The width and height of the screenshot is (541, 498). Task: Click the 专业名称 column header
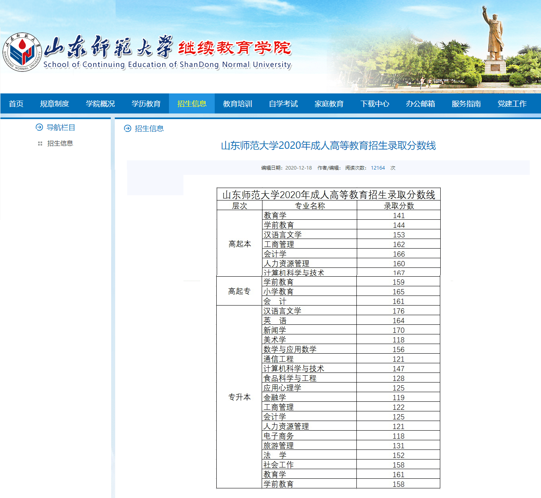tap(310, 206)
